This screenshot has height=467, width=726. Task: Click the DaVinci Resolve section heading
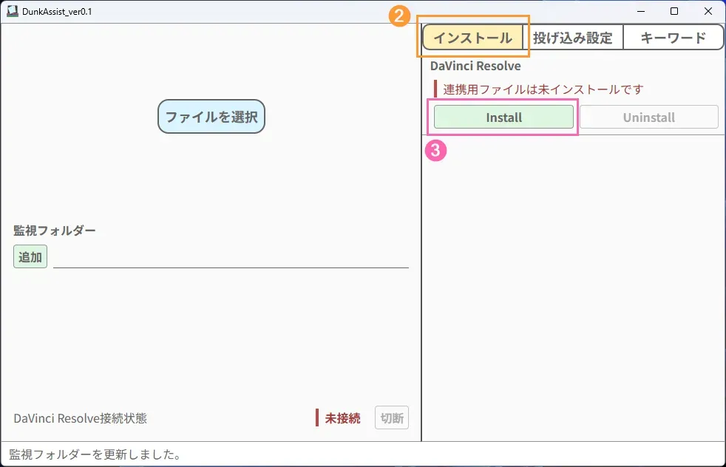tap(475, 66)
